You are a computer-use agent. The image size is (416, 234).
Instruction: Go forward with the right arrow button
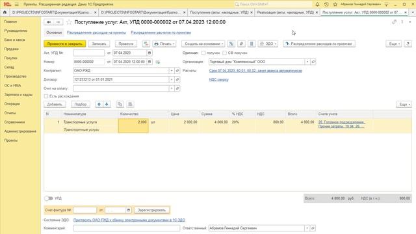pyautogui.click(x=58, y=22)
